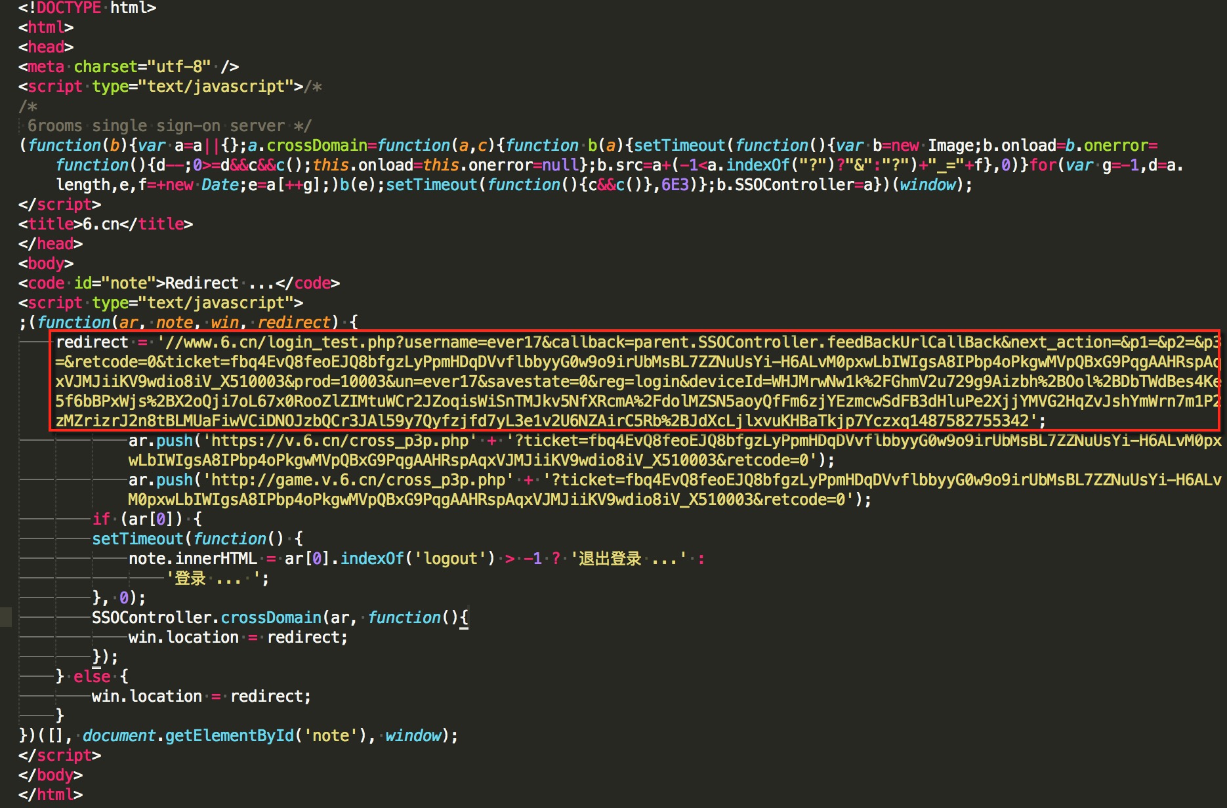Click win.location = redirect in else block

pos(201,697)
